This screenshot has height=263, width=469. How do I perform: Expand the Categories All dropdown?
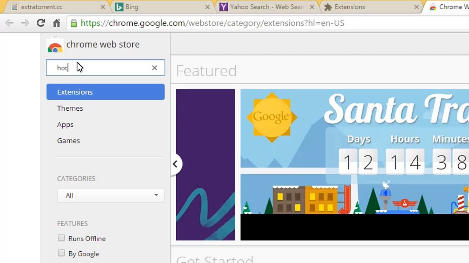(111, 195)
